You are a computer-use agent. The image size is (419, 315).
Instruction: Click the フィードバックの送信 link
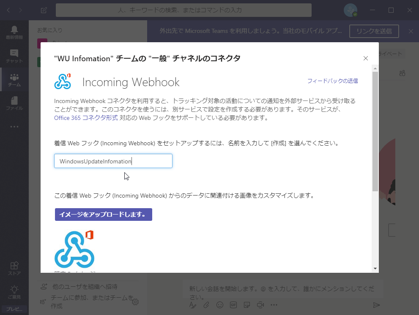[332, 81]
